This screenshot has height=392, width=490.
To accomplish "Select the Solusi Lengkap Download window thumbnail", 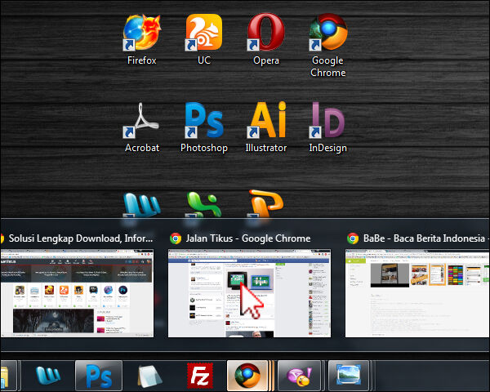I will click(77, 293).
